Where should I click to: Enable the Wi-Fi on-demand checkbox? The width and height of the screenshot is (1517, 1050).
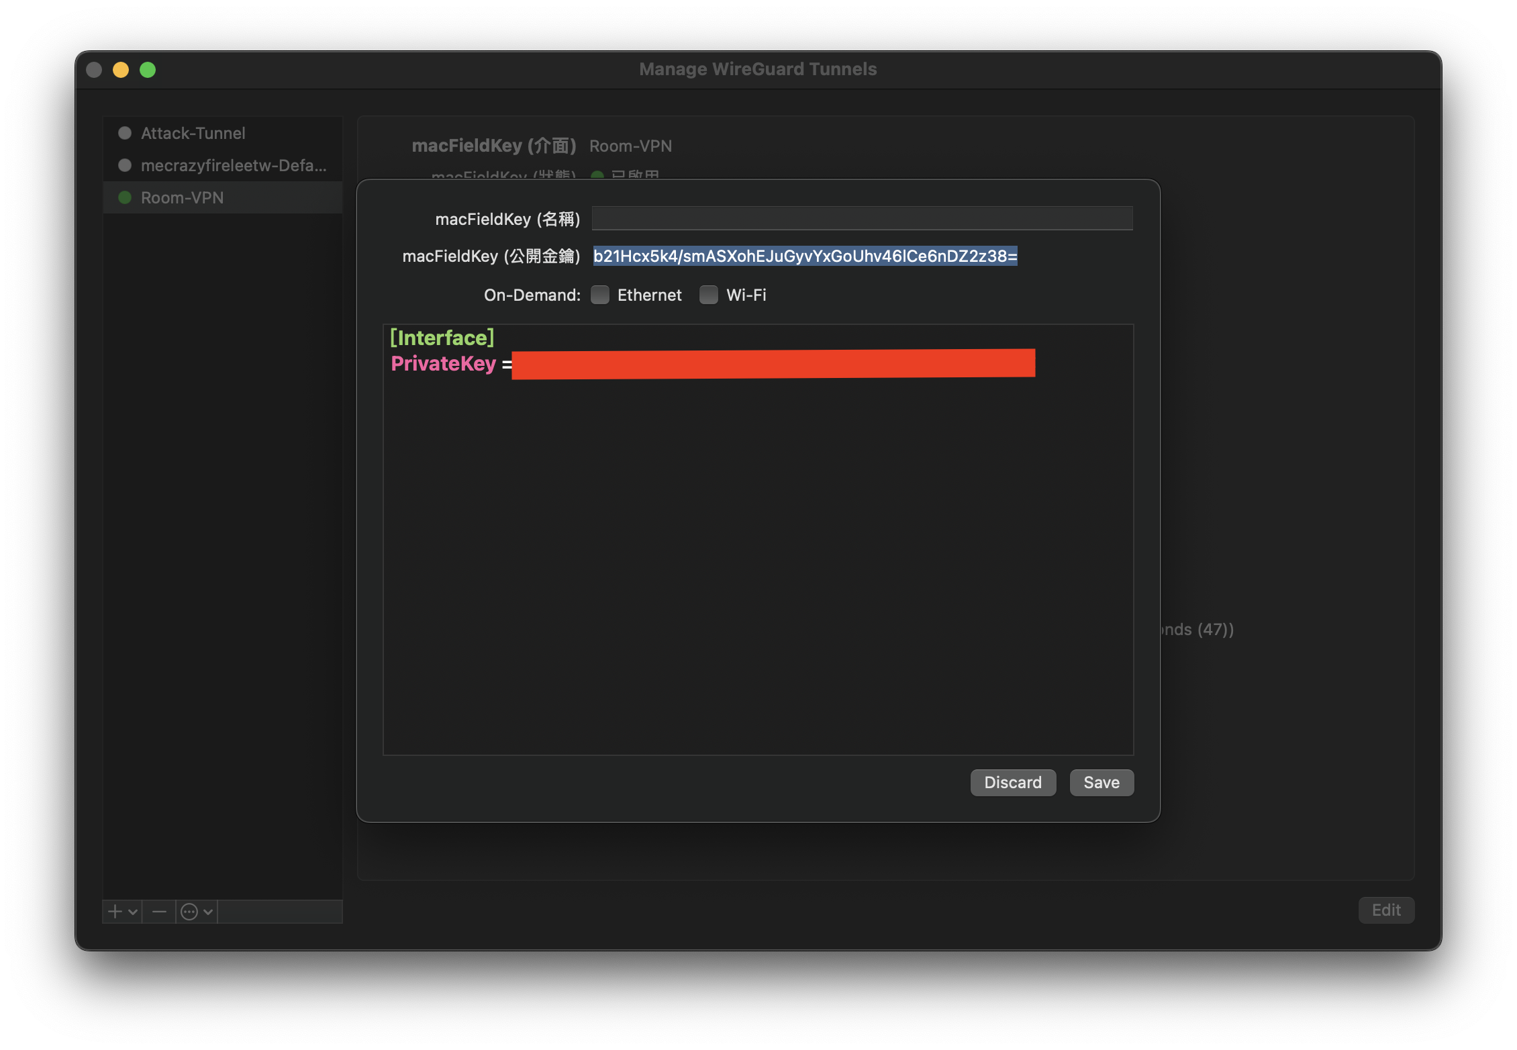click(709, 295)
